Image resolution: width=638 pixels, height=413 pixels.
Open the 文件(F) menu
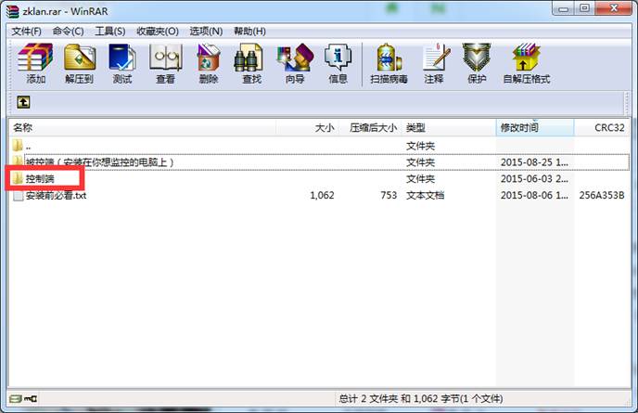26,32
